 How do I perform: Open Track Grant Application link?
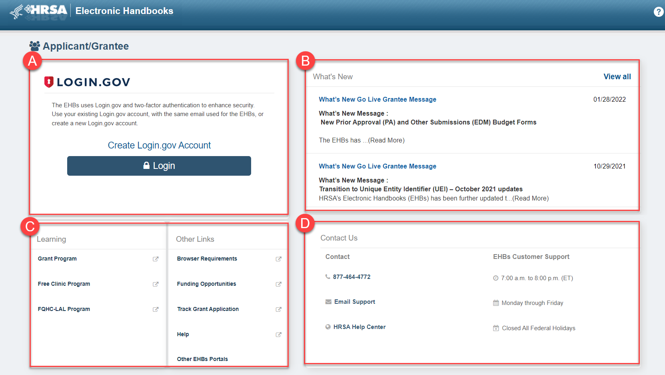208,309
